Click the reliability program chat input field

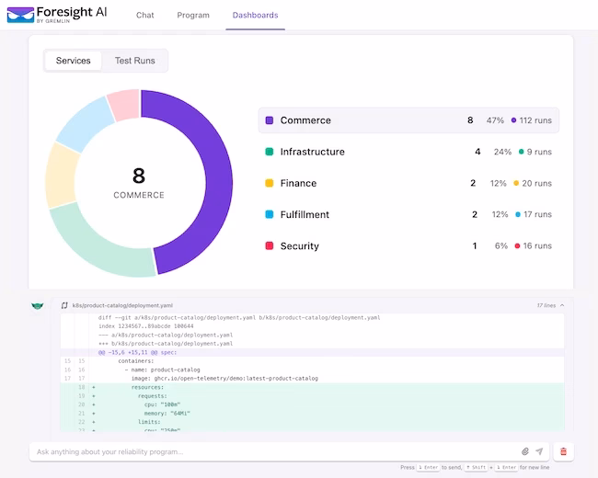click(x=274, y=451)
